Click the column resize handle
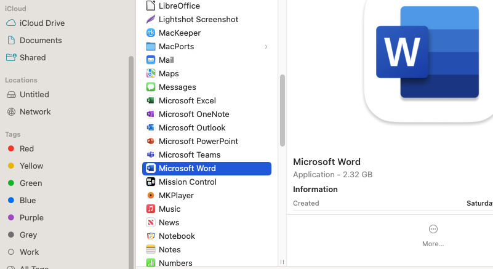Image resolution: width=493 pixels, height=269 pixels. coord(282,262)
